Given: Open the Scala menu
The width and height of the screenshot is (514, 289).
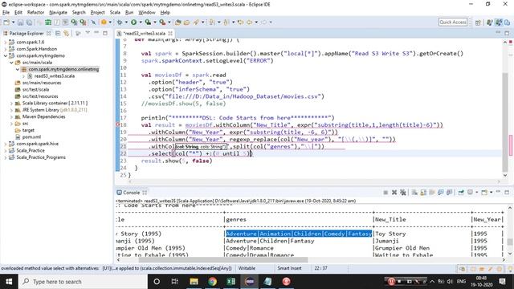Looking at the screenshot, I should 115,13.
